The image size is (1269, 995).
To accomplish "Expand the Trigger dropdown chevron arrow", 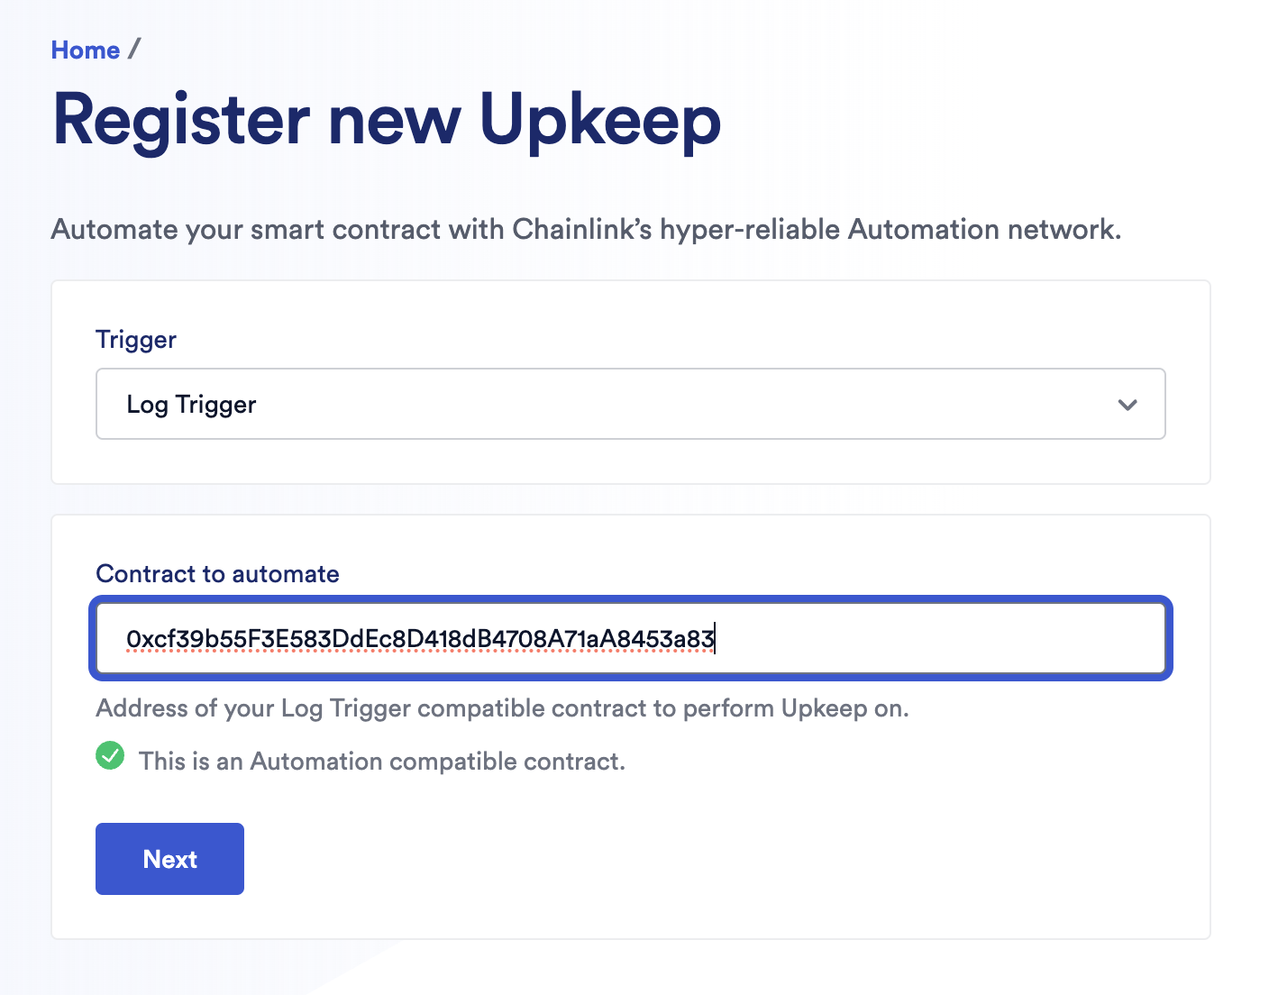I will tap(1127, 405).
